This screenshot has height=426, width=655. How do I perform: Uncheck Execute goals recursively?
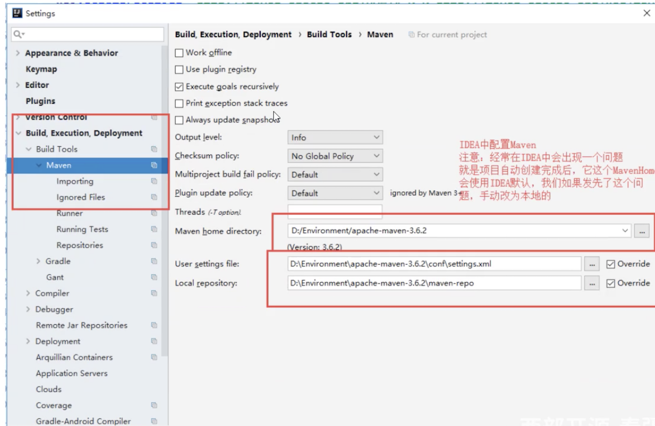179,87
